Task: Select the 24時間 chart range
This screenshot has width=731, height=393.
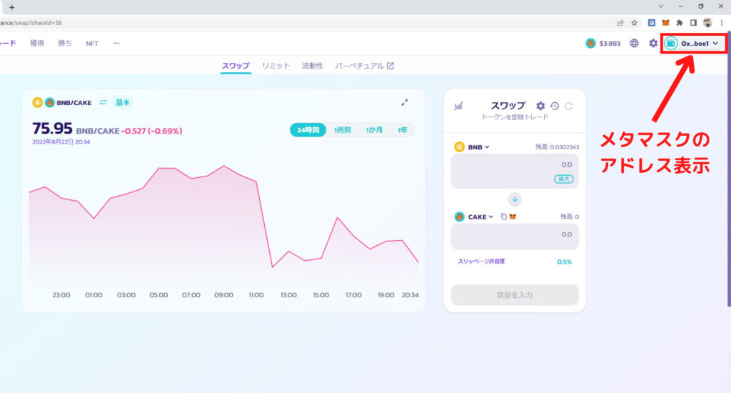Action: coord(308,130)
